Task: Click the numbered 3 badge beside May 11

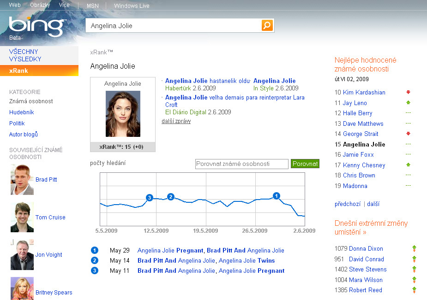Action: 95,271
